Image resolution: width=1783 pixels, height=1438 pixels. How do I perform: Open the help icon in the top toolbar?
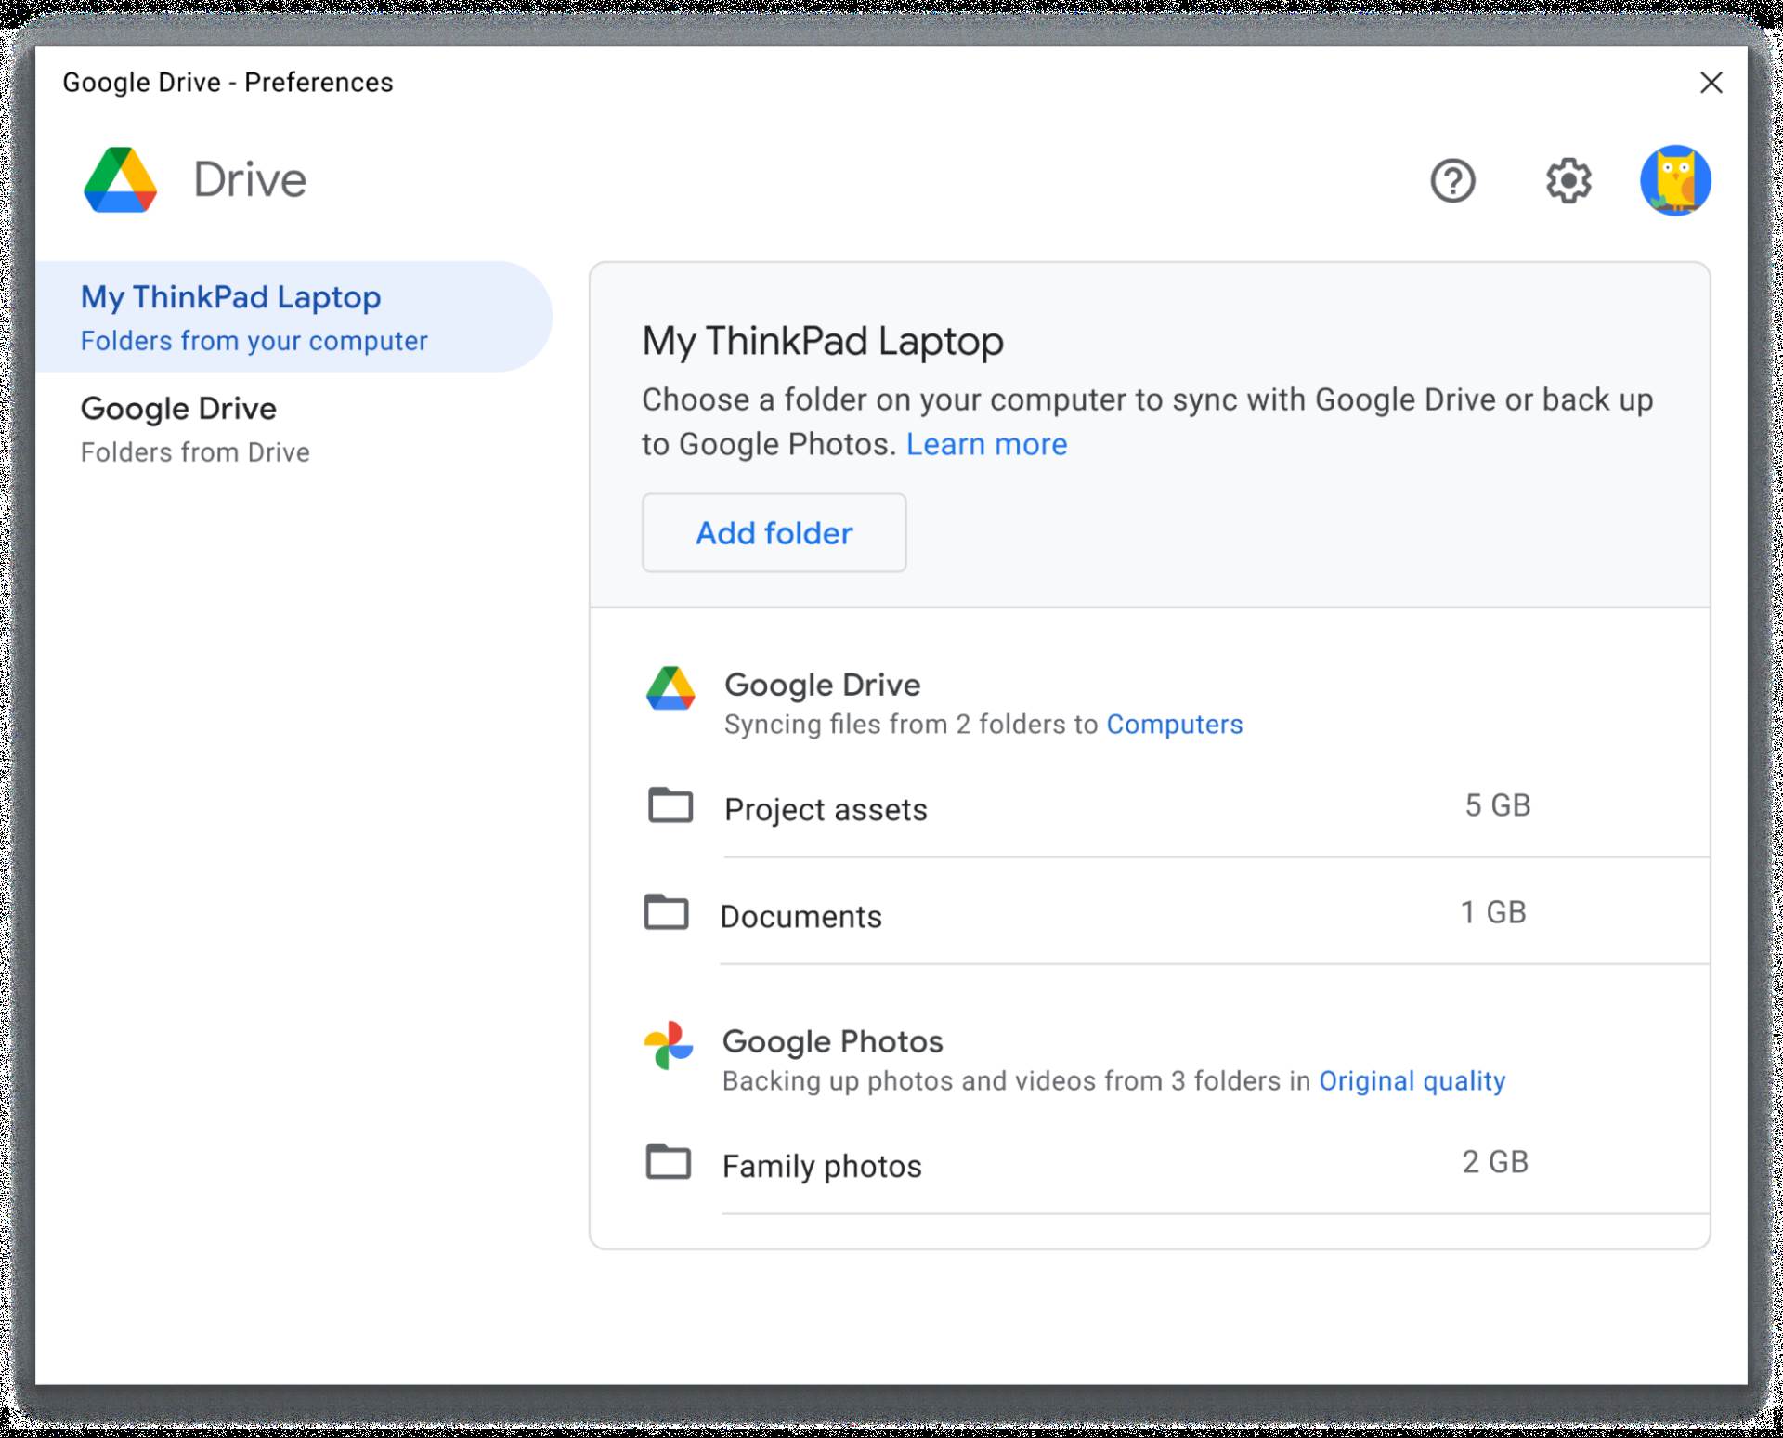pyautogui.click(x=1452, y=180)
